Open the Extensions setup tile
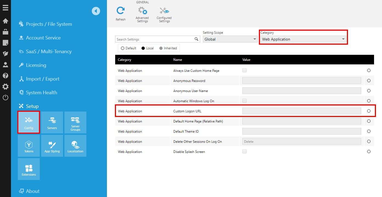The height and width of the screenshot is (197, 382). [x=29, y=169]
